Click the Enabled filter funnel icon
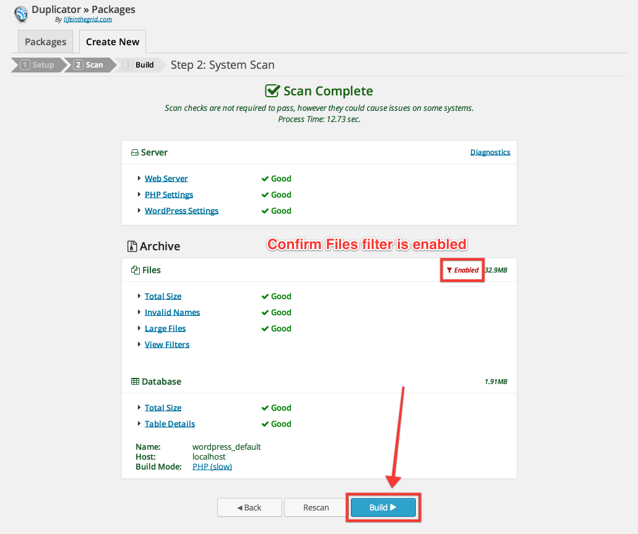Screen dimensions: 638x534 (449, 270)
